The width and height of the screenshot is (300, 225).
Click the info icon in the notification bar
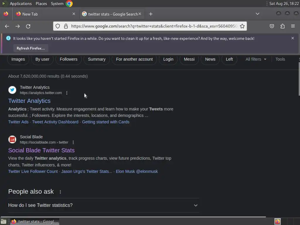8,38
